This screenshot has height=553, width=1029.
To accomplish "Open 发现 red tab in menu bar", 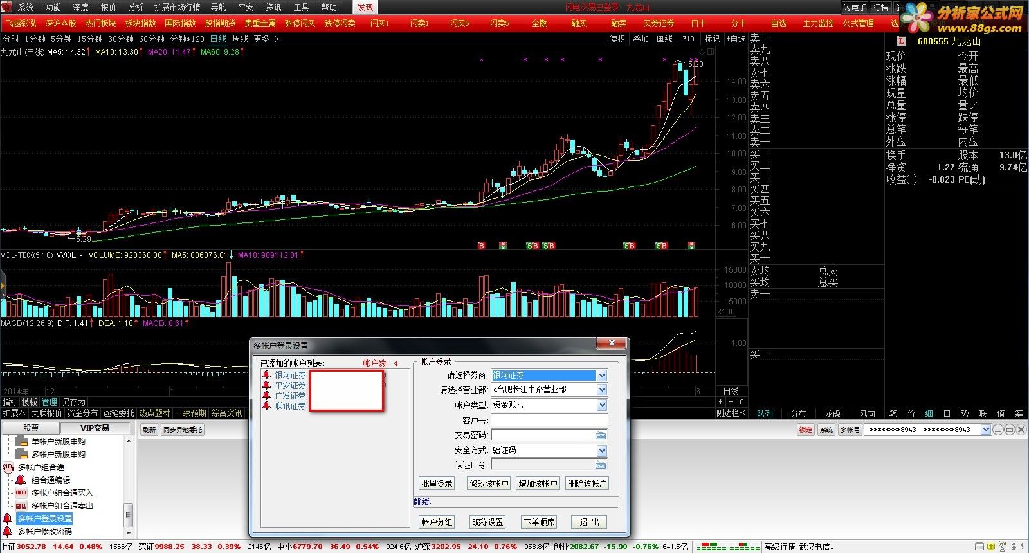I will (x=365, y=7).
